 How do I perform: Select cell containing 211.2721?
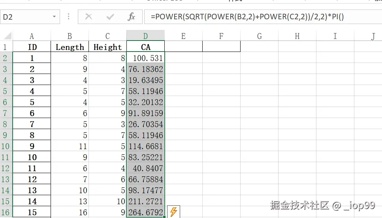pyautogui.click(x=145, y=201)
